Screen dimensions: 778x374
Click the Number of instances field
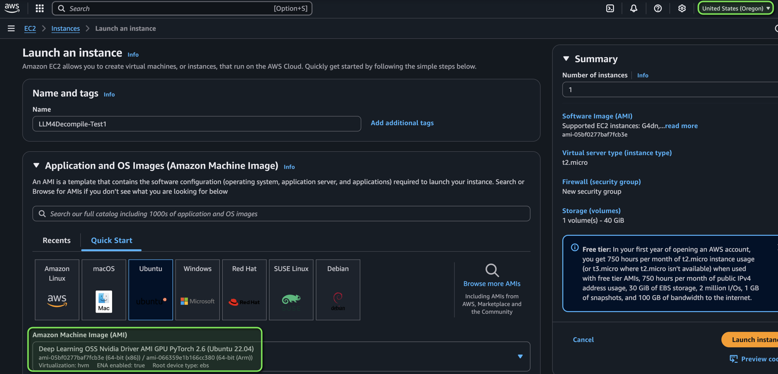[670, 90]
